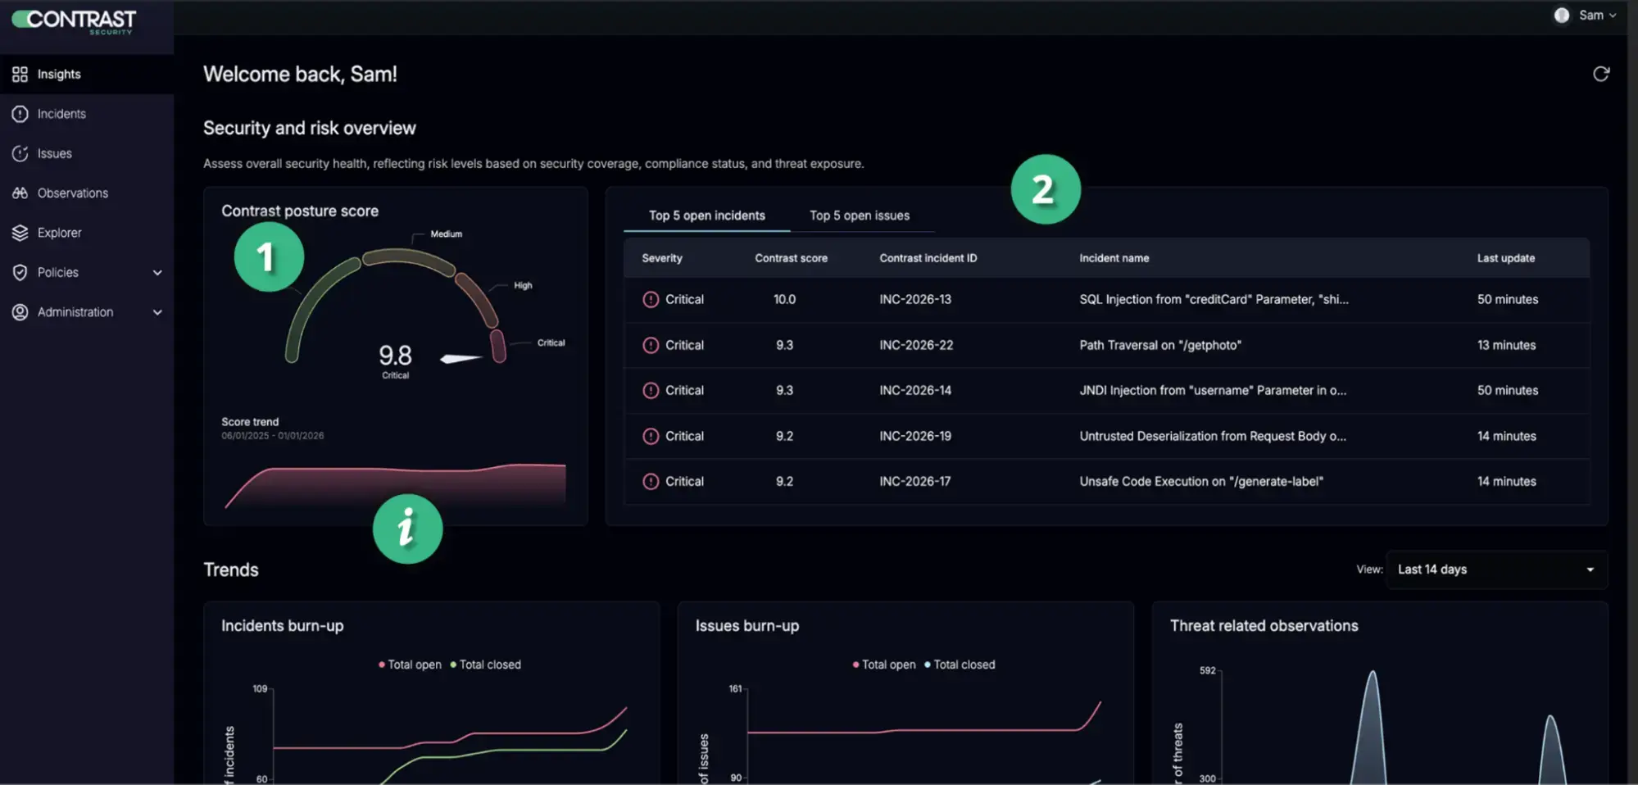
Task: Open Incidents via its alert icon
Action: point(20,114)
